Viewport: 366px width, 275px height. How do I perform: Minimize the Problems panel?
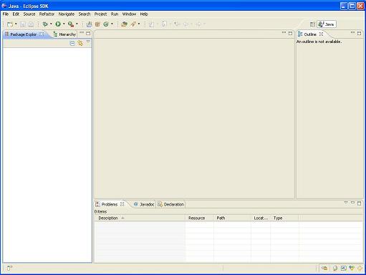[x=352, y=203]
